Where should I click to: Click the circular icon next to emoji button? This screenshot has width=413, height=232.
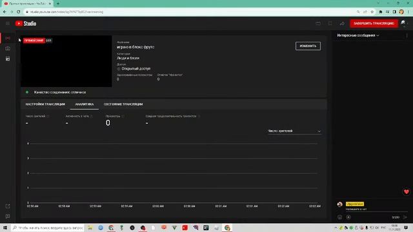point(348,217)
